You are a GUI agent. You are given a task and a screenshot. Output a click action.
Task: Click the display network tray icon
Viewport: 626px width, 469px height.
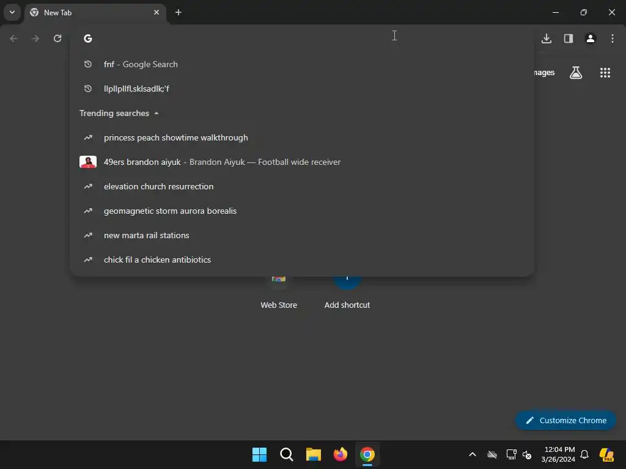click(511, 454)
